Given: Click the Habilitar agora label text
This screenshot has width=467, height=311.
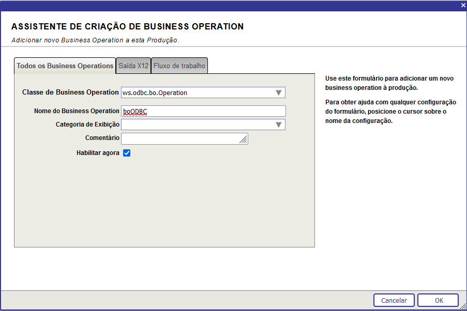Looking at the screenshot, I should pyautogui.click(x=98, y=153).
